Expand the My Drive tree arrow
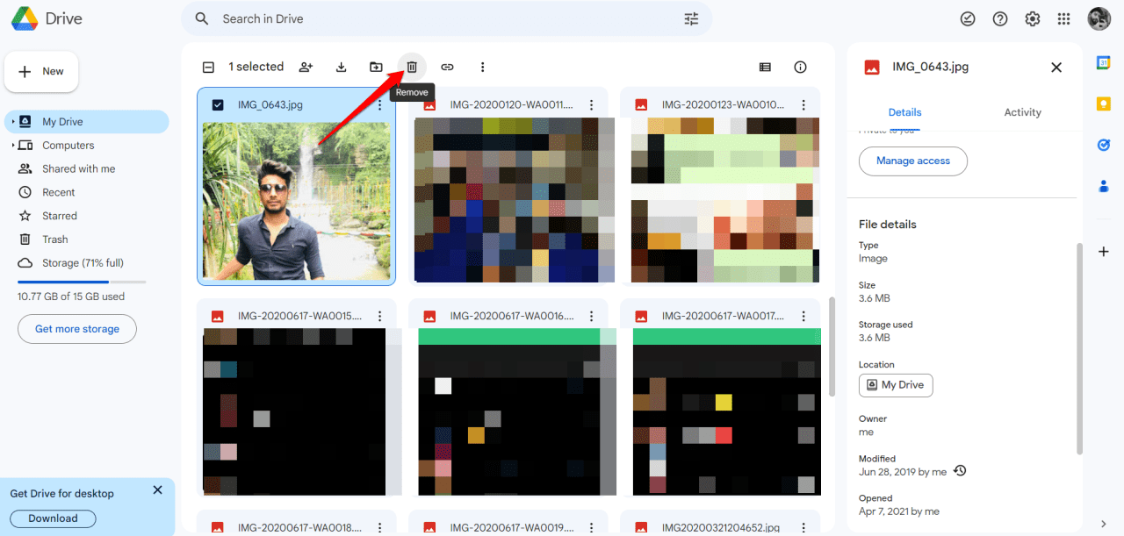This screenshot has width=1124, height=536. tap(13, 122)
